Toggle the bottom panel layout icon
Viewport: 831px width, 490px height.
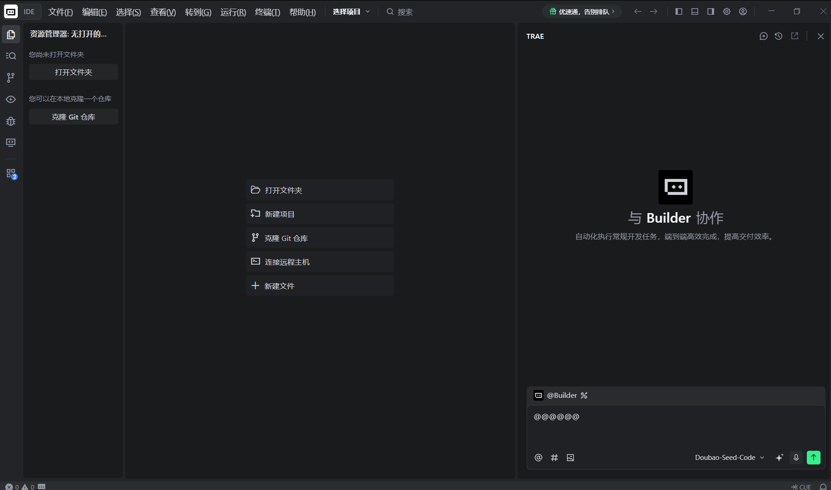click(x=695, y=11)
